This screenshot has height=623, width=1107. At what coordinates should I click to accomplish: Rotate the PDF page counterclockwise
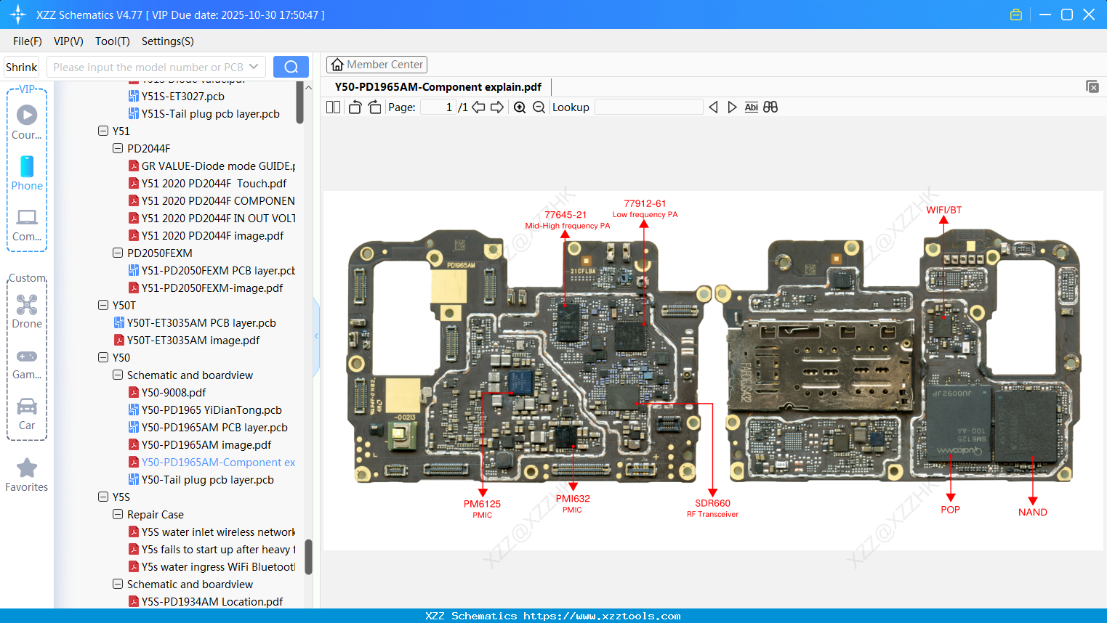pyautogui.click(x=354, y=107)
